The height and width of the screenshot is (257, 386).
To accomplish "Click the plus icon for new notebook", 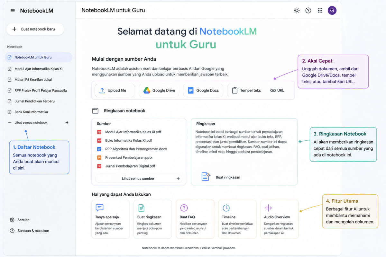I will pos(14,29).
